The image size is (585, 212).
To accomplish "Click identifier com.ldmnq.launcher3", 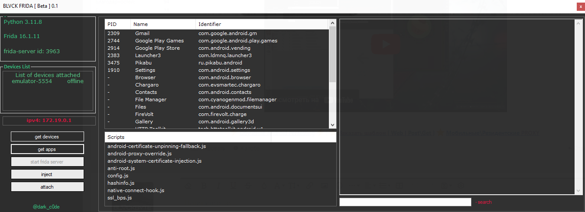I will (225, 55).
